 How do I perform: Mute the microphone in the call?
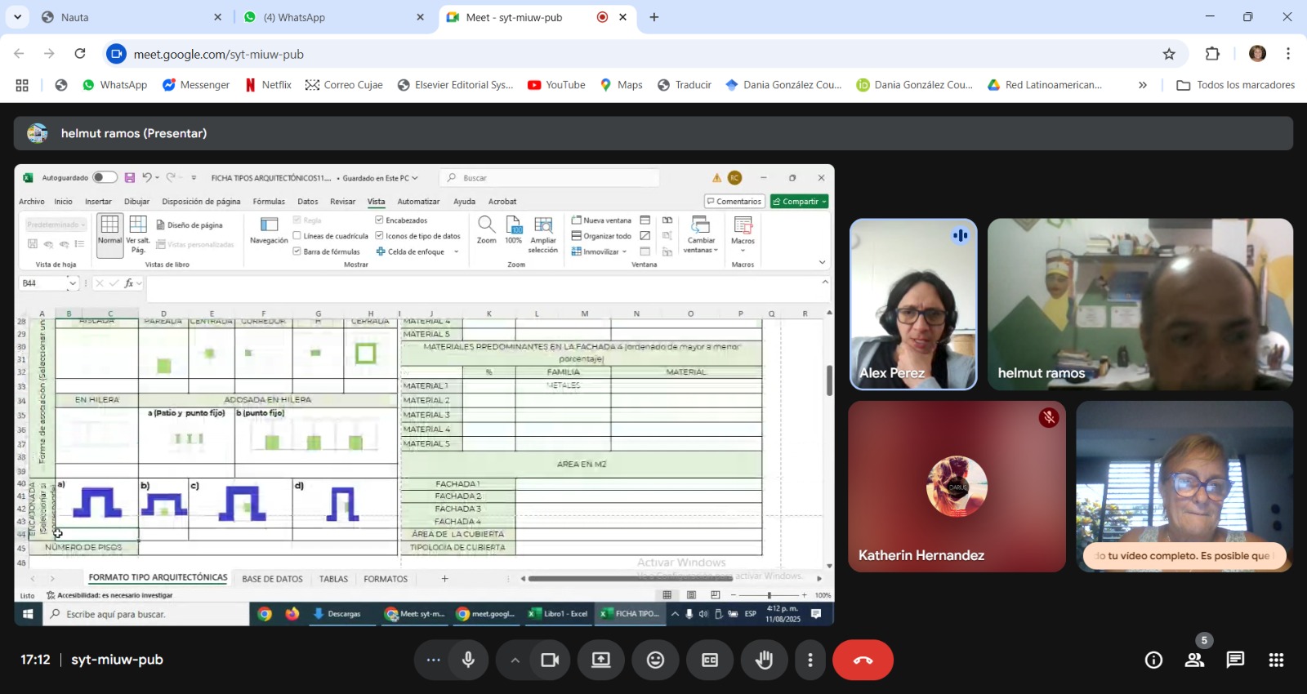[468, 661]
